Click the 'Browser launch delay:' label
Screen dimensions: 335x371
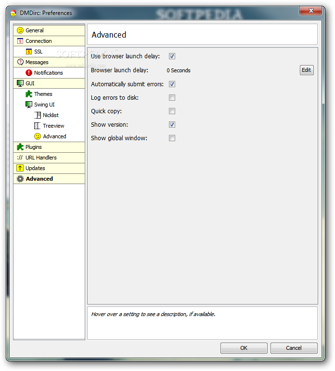coord(120,70)
